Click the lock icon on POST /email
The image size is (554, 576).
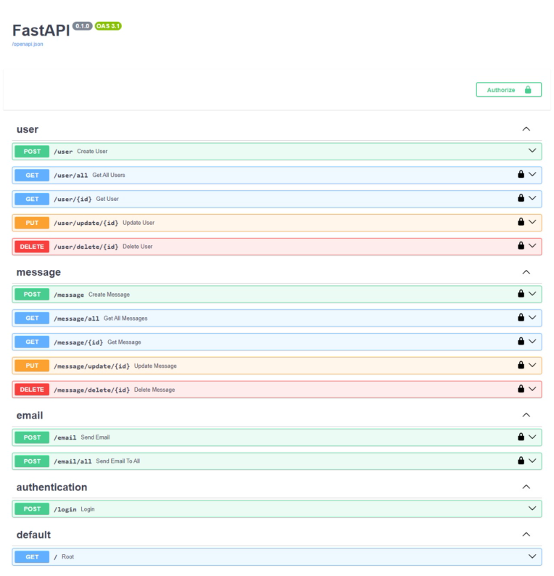521,437
